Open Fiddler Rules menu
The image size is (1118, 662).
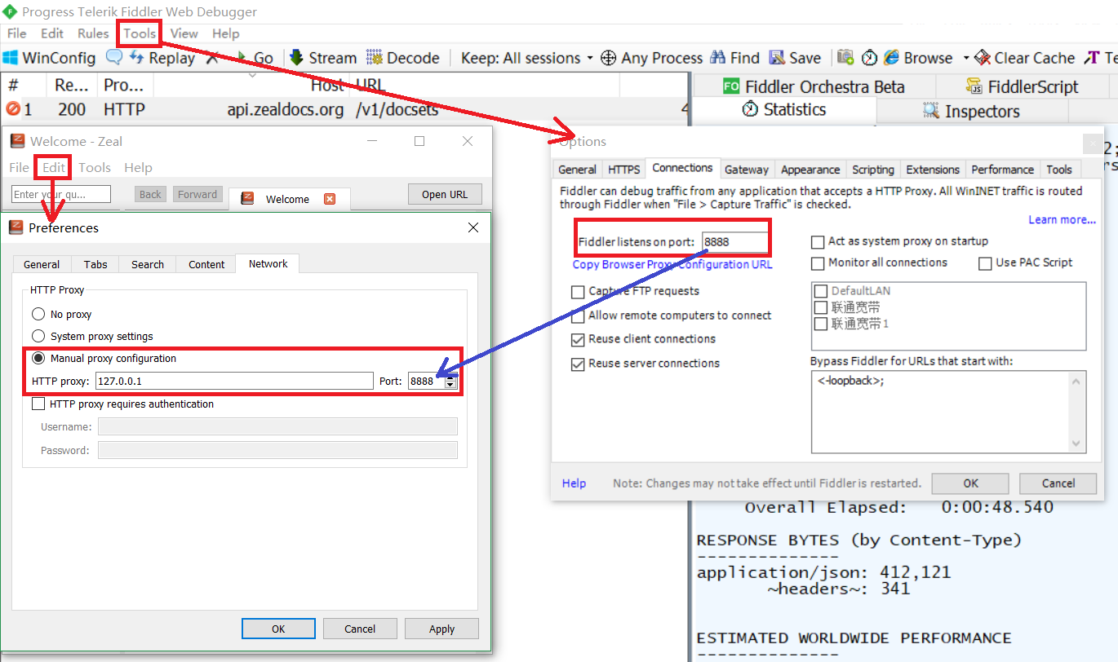(x=93, y=33)
